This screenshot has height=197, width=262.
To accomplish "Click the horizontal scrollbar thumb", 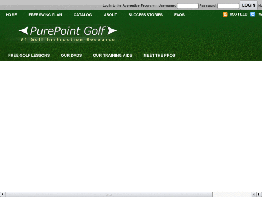I will (x=109, y=194).
